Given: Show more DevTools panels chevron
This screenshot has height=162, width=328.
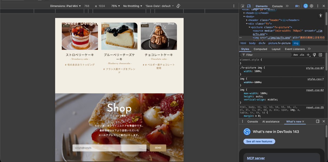Looking at the screenshot, I should click(287, 6).
